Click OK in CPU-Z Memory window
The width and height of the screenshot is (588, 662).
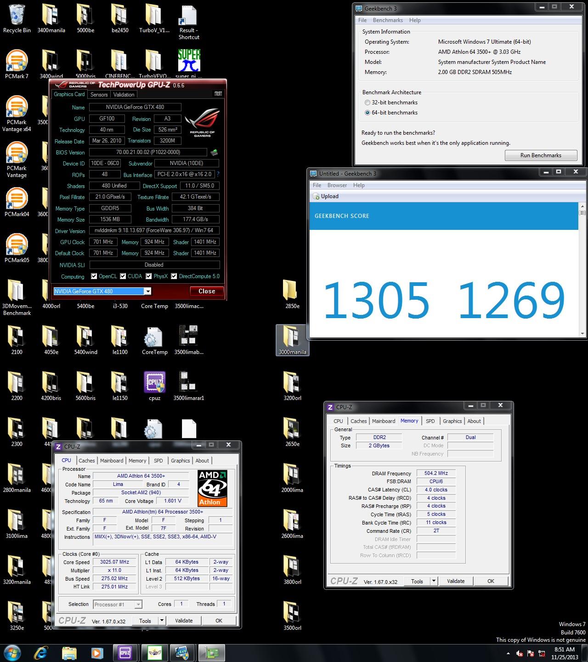(491, 581)
